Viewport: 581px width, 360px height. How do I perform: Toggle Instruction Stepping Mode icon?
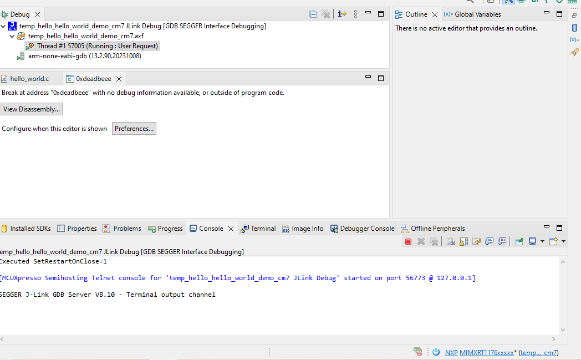click(342, 14)
